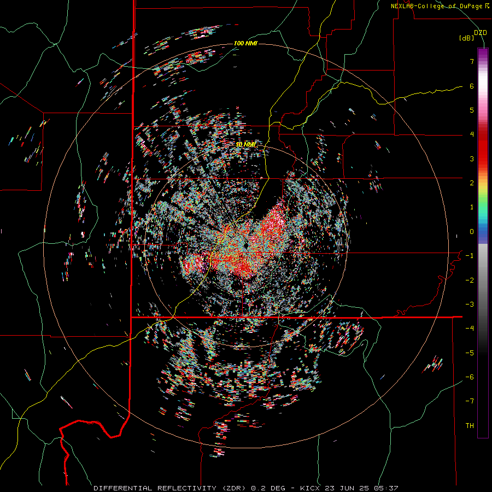Viewport: 492px width, 492px height.
Task: Click the 50 NMI range ring label
Action: pos(245,144)
